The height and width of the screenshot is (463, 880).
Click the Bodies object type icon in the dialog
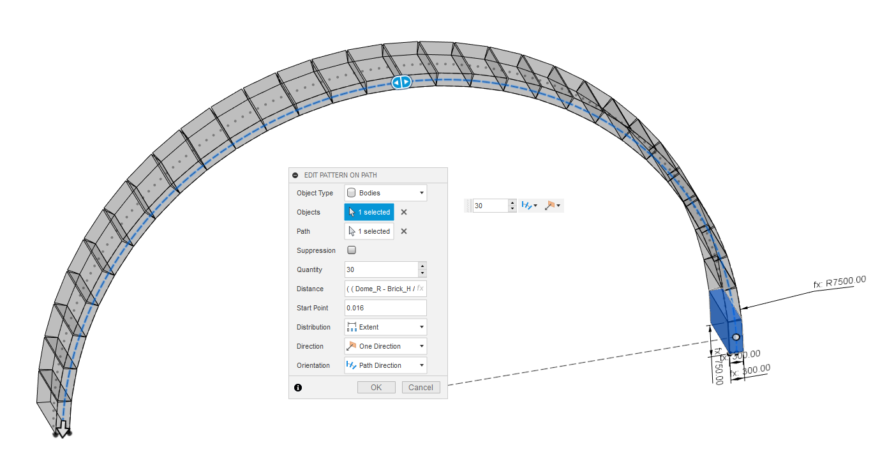tap(351, 192)
